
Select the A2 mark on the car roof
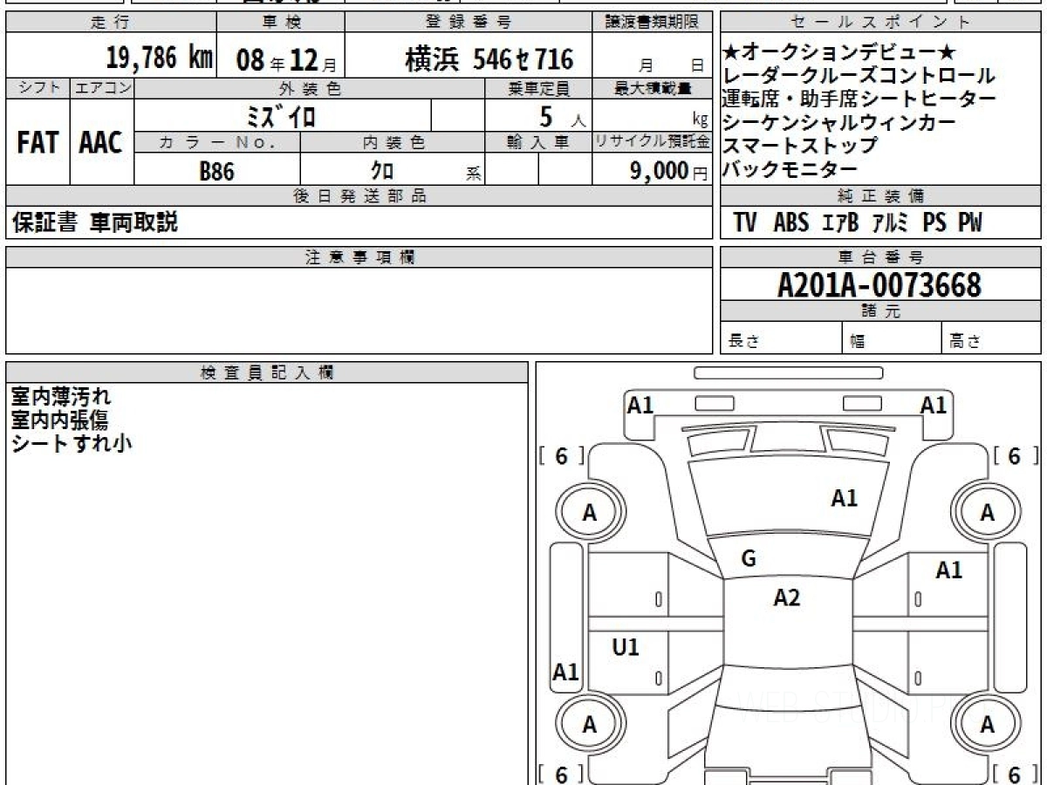(x=786, y=597)
